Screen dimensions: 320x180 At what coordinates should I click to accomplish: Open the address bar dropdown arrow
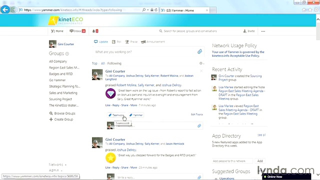coord(148,10)
